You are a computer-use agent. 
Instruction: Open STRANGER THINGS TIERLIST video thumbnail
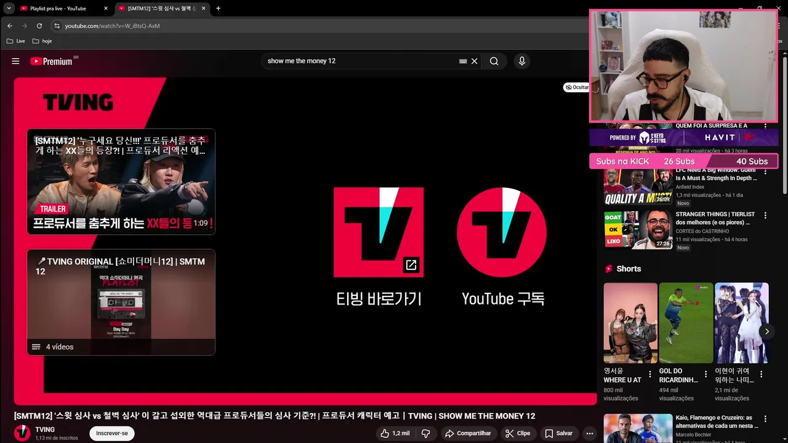click(x=638, y=229)
